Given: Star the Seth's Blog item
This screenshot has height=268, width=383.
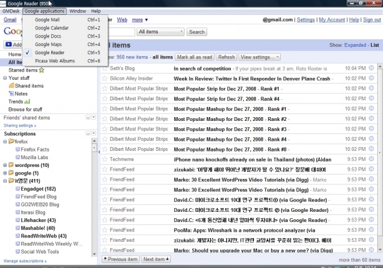Looking at the screenshot, I should (x=105, y=69).
